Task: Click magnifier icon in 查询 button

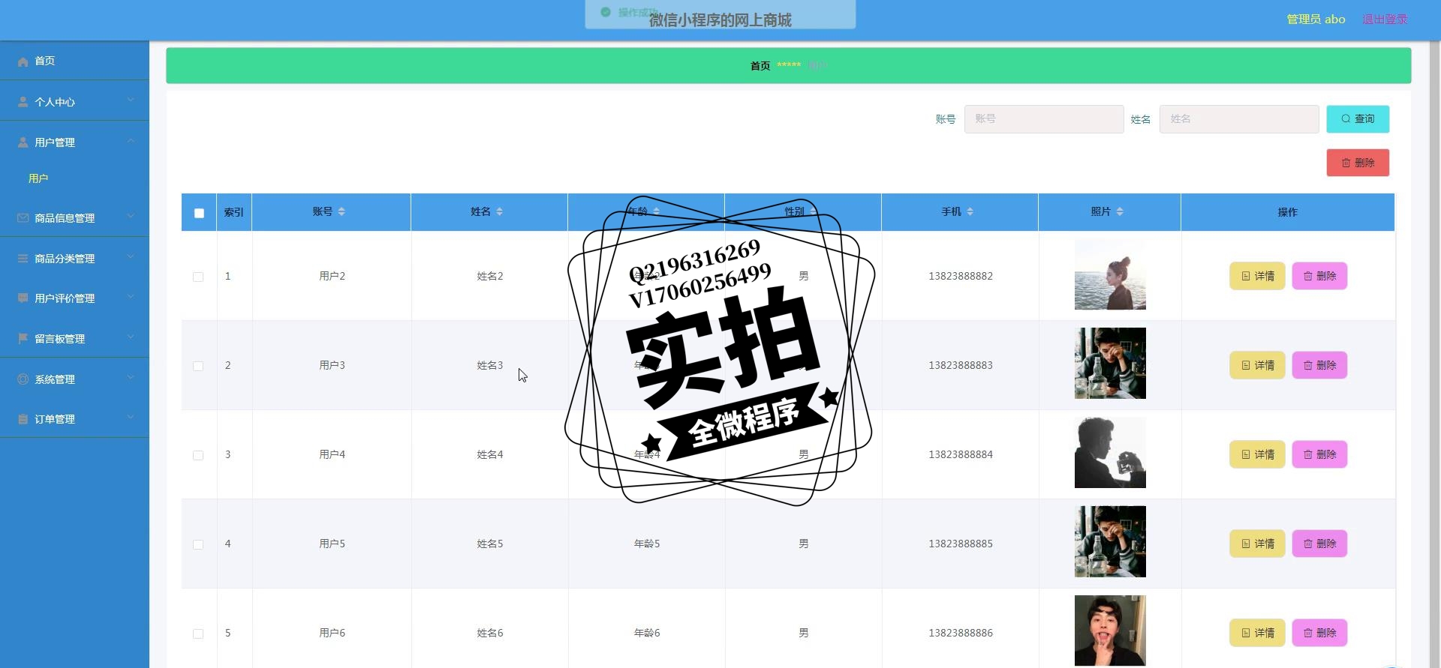Action: tap(1346, 118)
